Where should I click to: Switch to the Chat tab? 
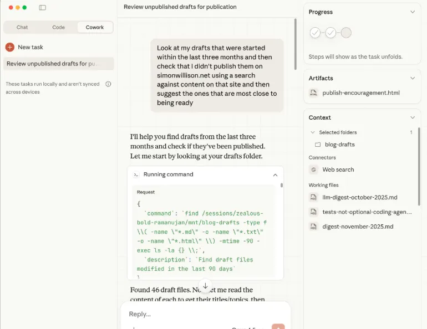[22, 27]
